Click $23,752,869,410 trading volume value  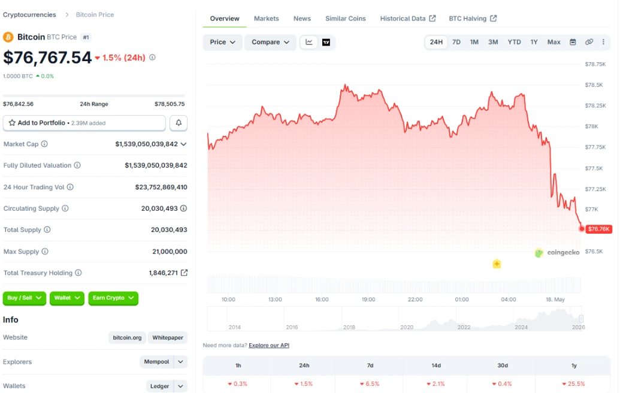pyautogui.click(x=161, y=187)
